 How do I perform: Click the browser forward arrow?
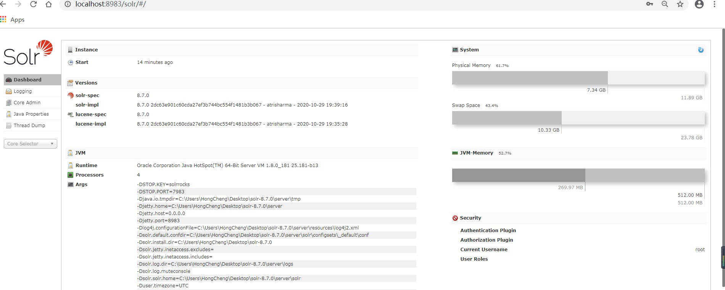click(18, 4)
